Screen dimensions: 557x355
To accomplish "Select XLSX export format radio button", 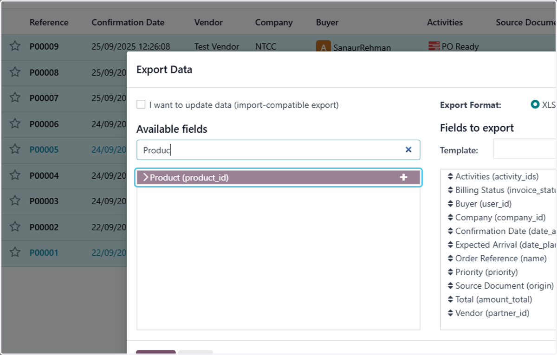I will coord(535,104).
